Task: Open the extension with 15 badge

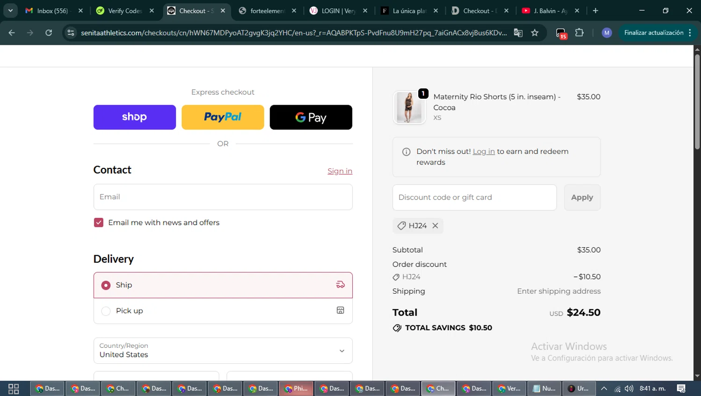Action: (x=561, y=33)
